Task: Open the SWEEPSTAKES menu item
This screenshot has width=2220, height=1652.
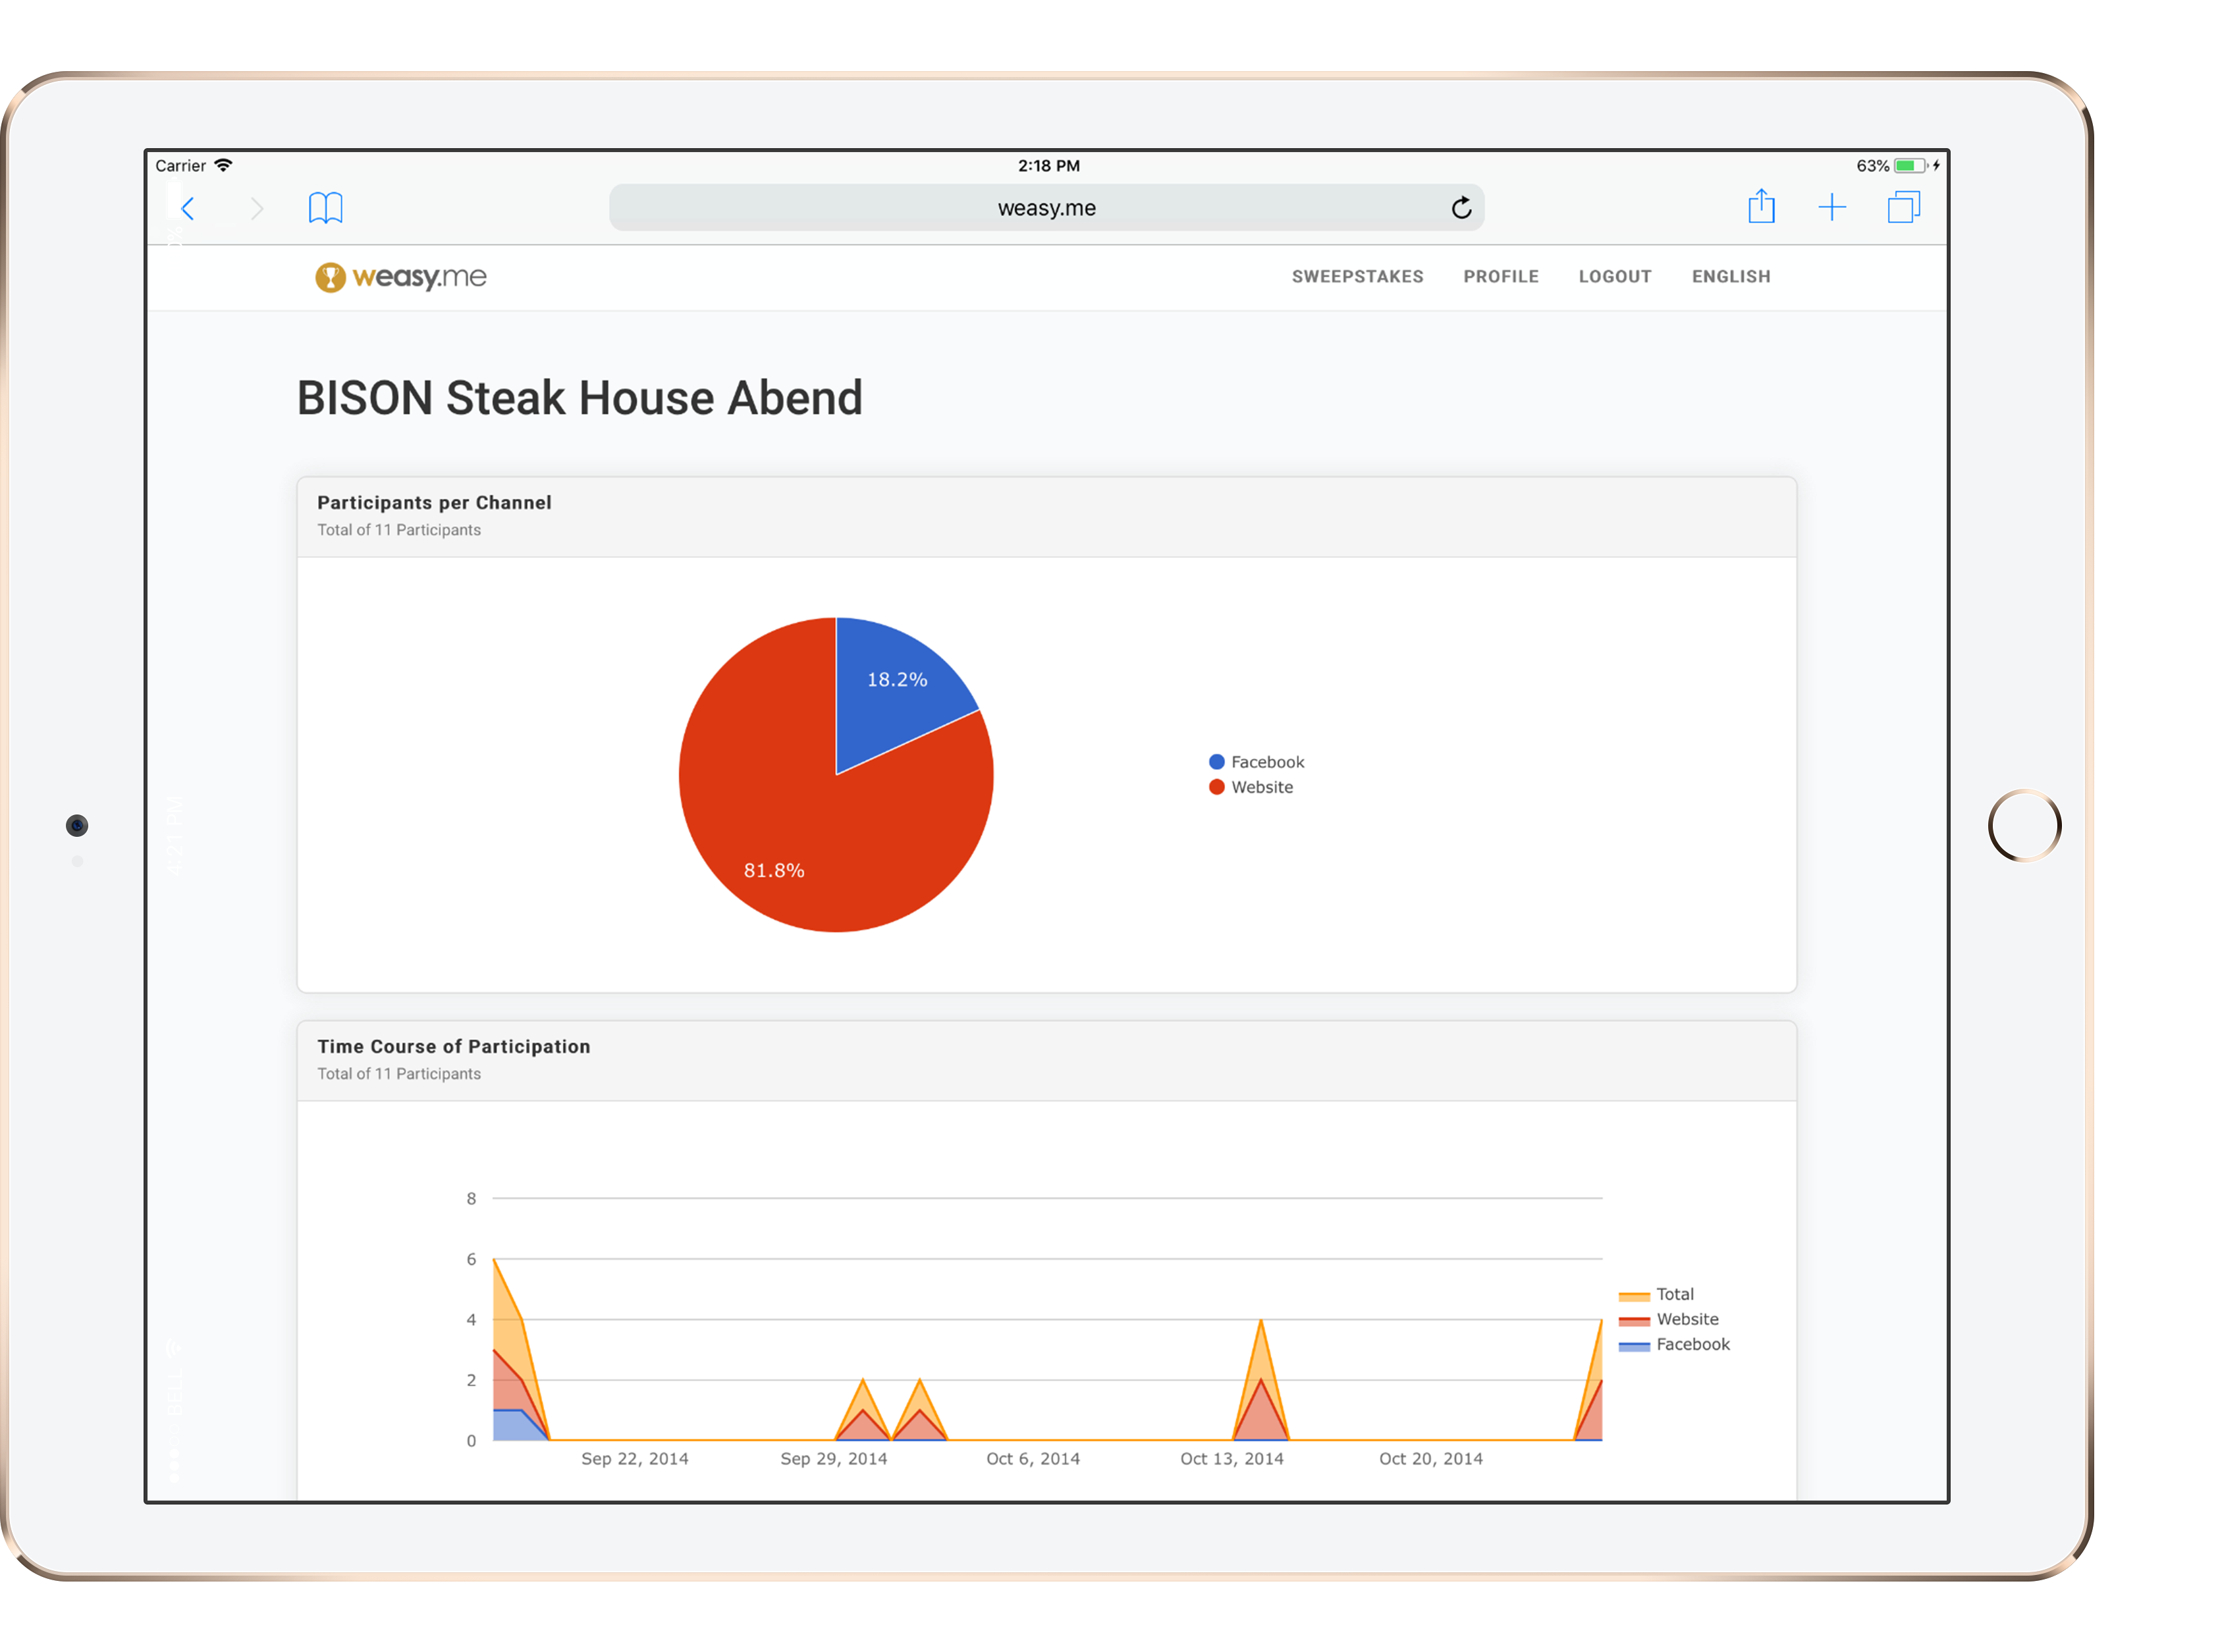Action: point(1357,277)
